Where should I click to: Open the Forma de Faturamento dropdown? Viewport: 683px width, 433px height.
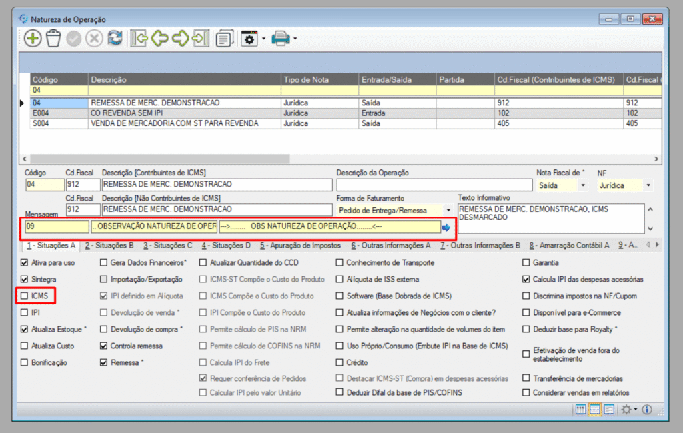coord(448,211)
